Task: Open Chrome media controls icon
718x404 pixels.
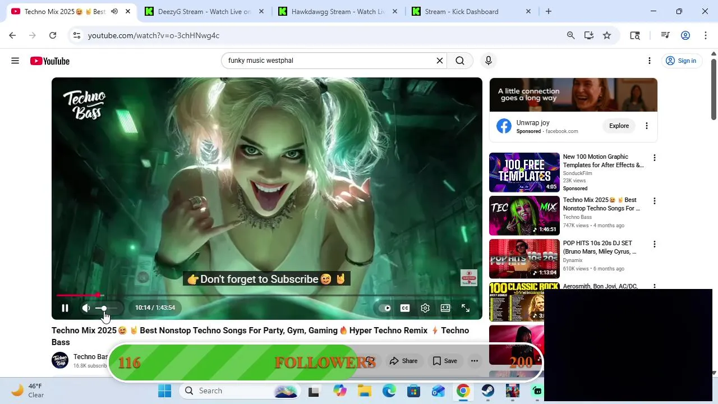Action: (665, 35)
